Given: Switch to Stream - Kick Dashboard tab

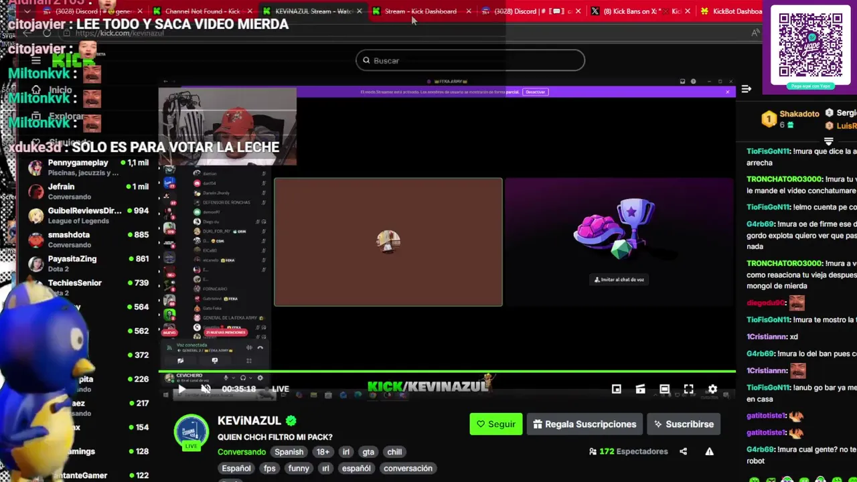Looking at the screenshot, I should click(x=420, y=11).
